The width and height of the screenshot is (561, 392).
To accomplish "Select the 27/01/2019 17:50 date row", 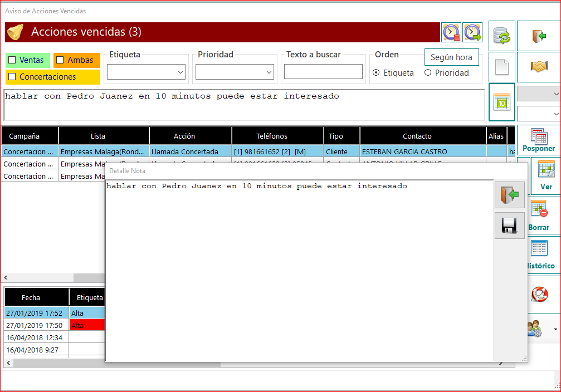I will [x=36, y=326].
